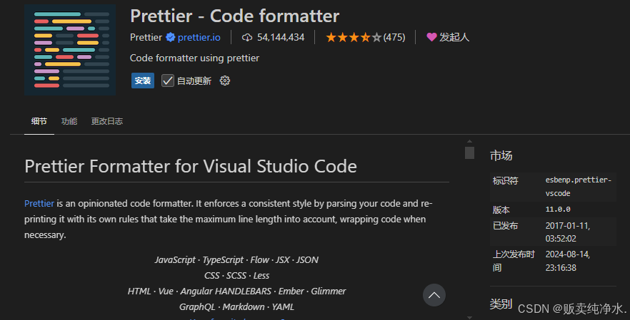630x320 pixels.
Task: Click the identifier esbenp.prettier-vscode
Action: coord(579,187)
